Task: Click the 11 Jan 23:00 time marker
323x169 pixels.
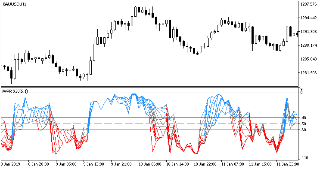Action: [x=288, y=164]
